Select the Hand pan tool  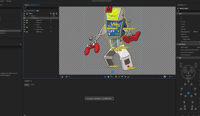[108, 77]
